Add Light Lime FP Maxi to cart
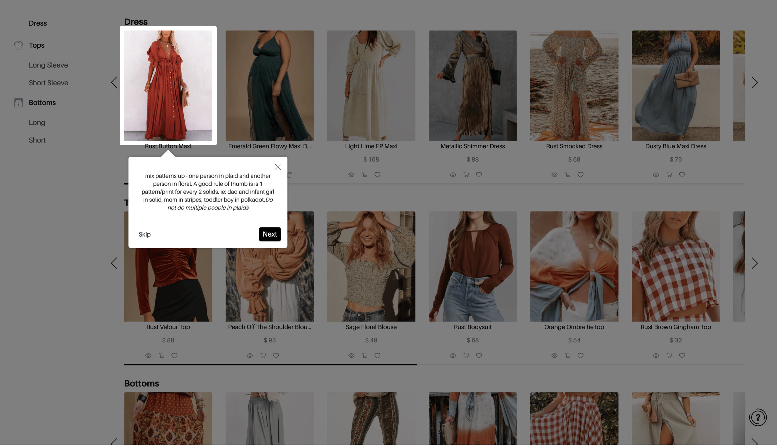Viewport: 777px width, 445px height. tap(364, 175)
